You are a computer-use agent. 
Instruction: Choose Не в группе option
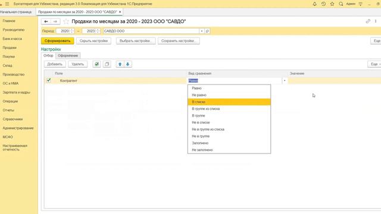(x=229, y=136)
